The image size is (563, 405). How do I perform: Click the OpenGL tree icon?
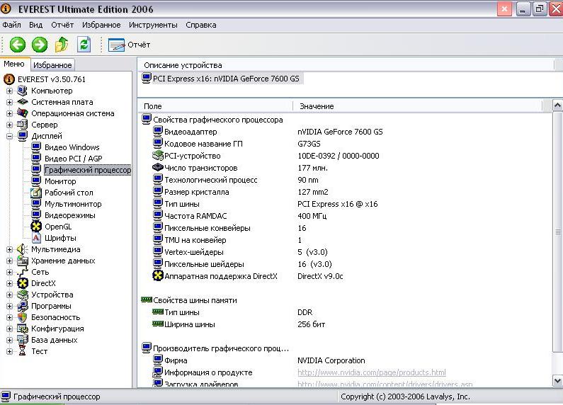pos(36,227)
